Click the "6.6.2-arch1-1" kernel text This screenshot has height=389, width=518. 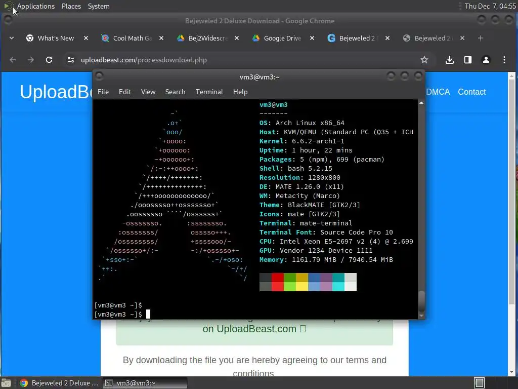click(318, 141)
